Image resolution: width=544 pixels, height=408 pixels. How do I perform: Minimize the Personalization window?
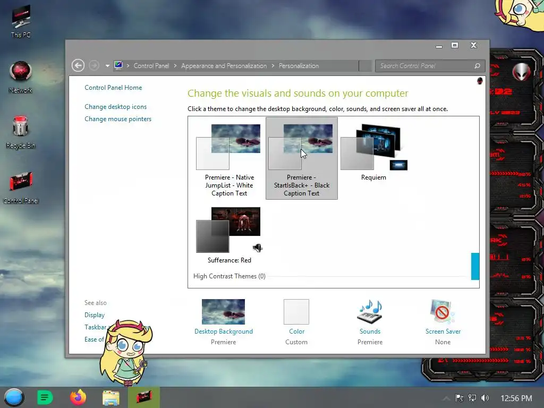pyautogui.click(x=439, y=46)
